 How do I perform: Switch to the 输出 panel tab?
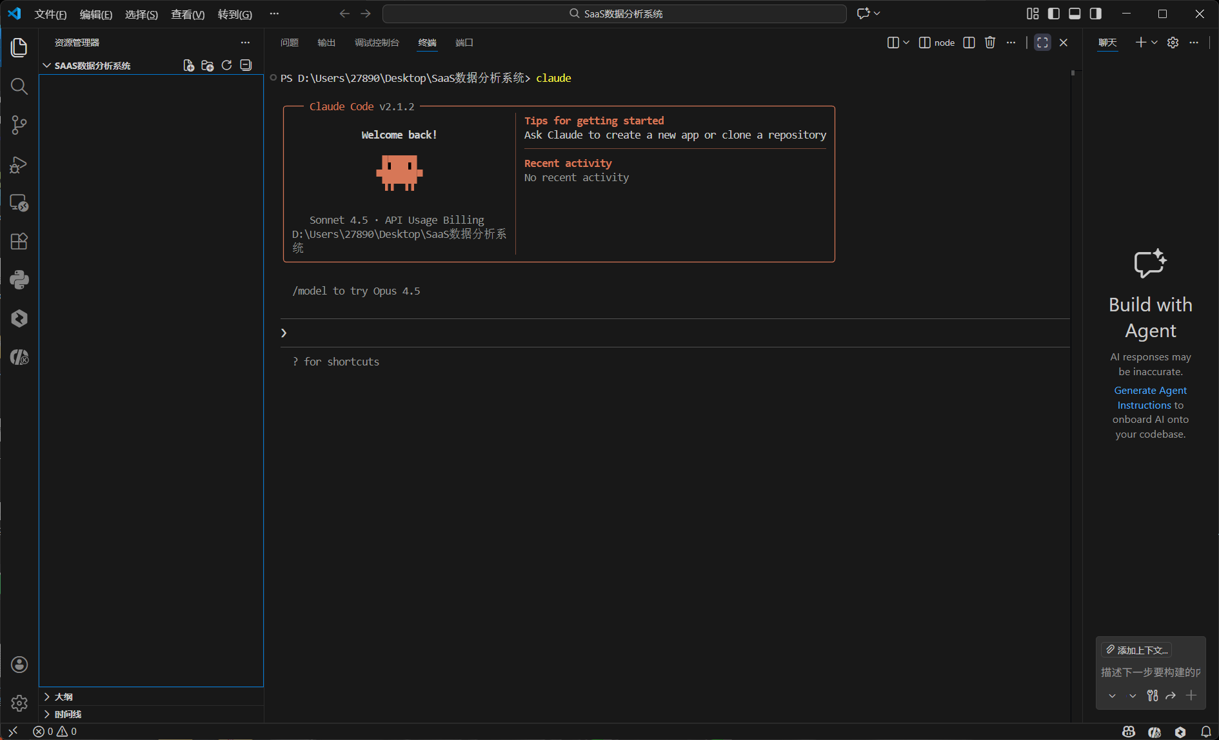[x=326, y=43]
